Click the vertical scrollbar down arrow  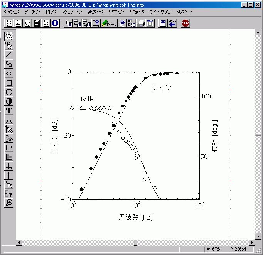(258, 236)
